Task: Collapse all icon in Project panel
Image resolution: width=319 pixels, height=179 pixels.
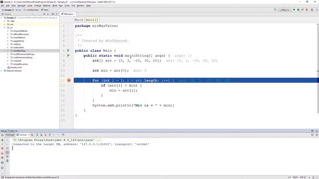Action: pos(48,14)
